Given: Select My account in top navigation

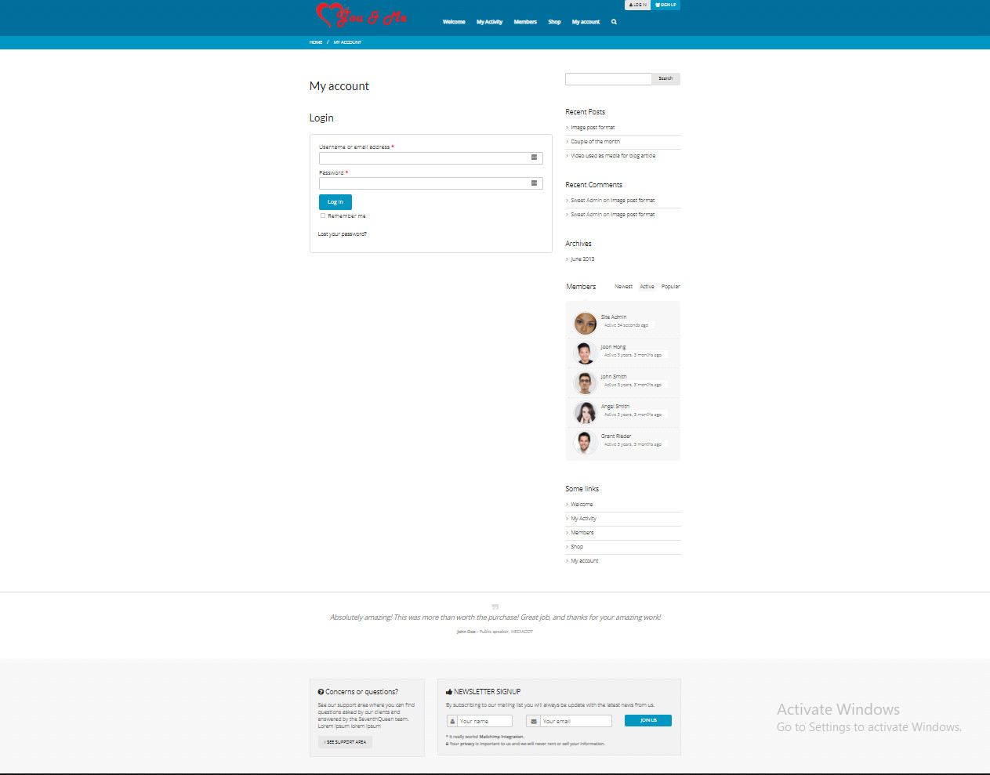Looking at the screenshot, I should (586, 22).
